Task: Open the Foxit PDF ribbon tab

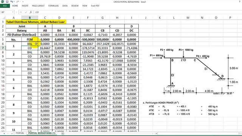Action: 95,6
